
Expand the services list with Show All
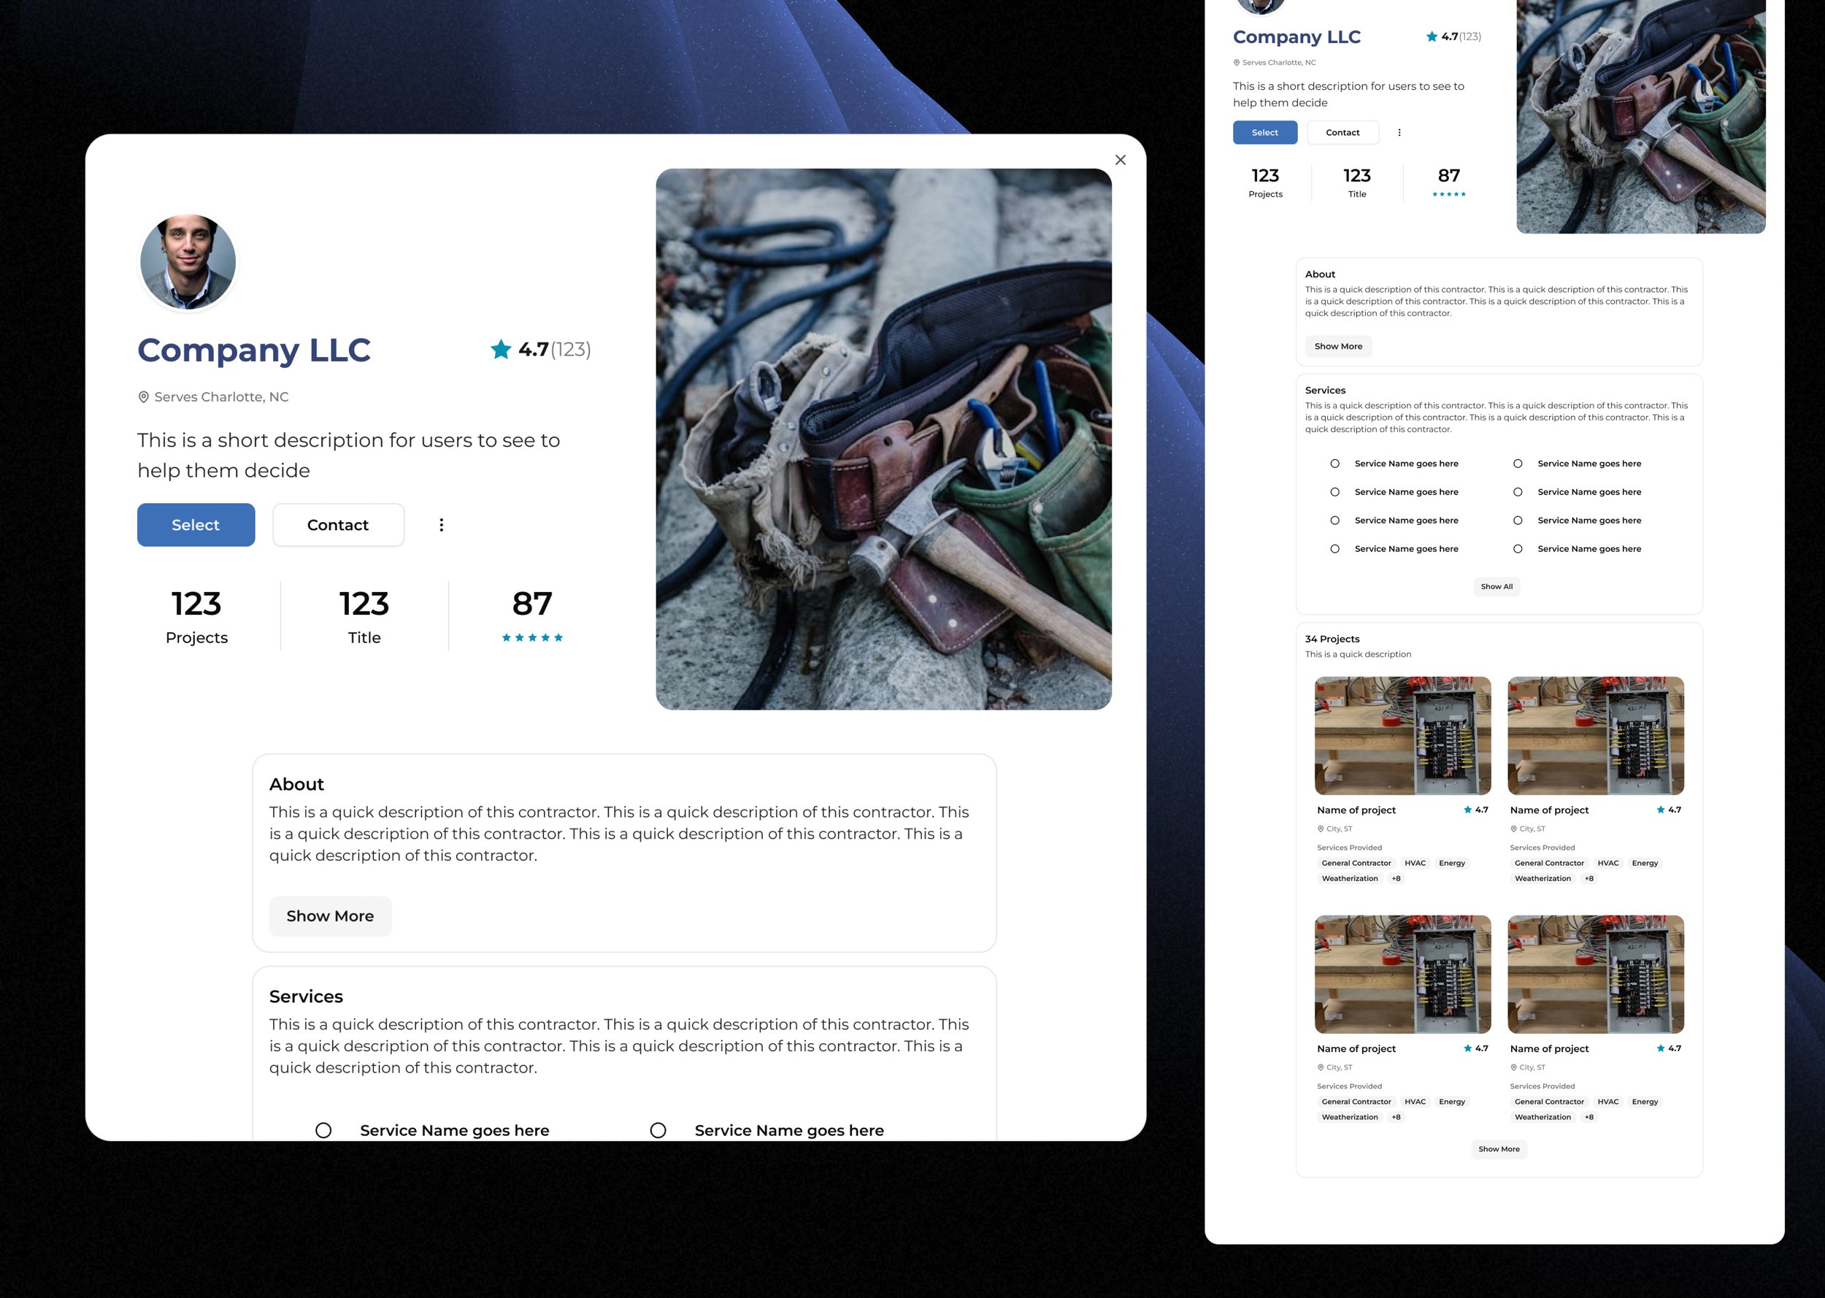1496,587
